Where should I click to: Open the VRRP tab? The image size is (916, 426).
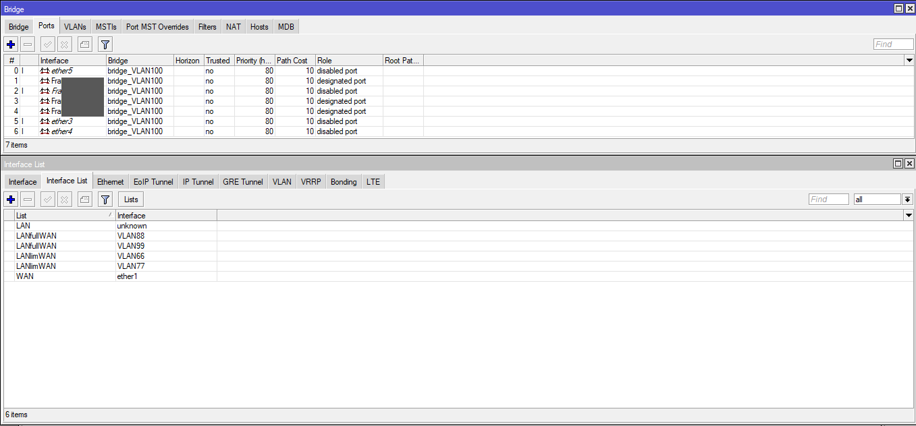coord(311,182)
